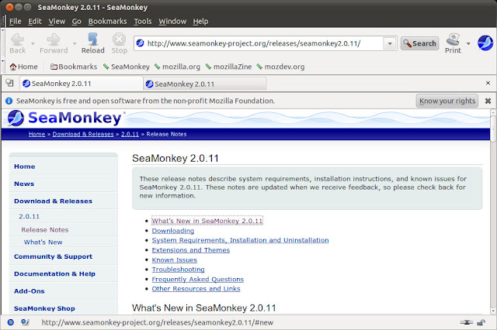Click the Stop loading icon
Image resolution: width=497 pixels, height=330 pixels.
(119, 40)
